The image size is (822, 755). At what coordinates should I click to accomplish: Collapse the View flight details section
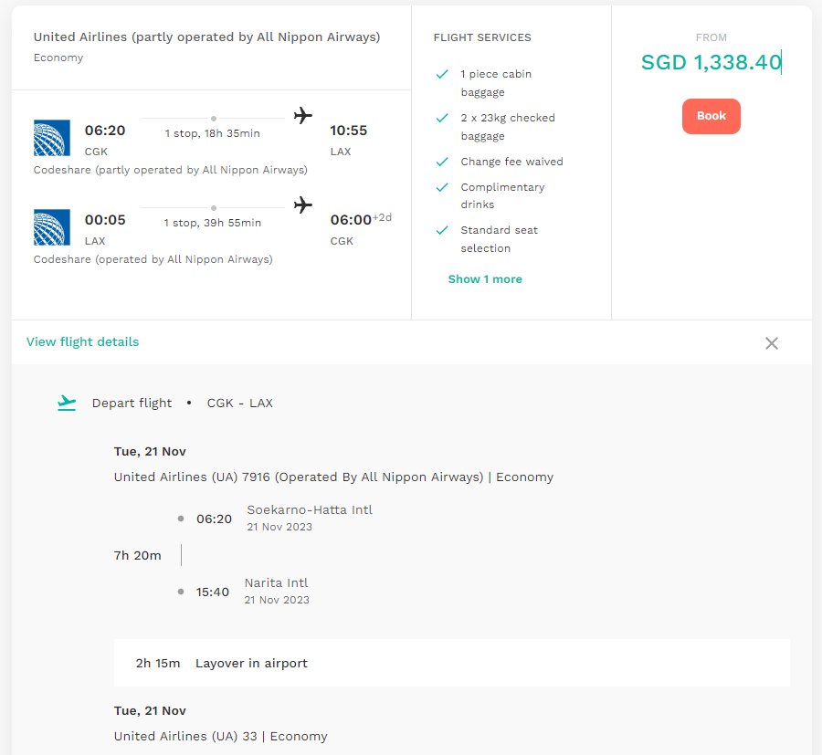(x=82, y=341)
